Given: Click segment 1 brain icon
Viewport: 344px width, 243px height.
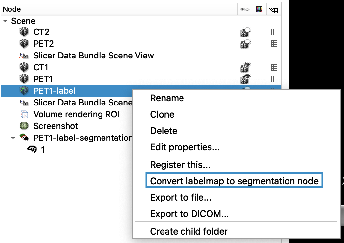Looking at the screenshot, I should coord(32,150).
